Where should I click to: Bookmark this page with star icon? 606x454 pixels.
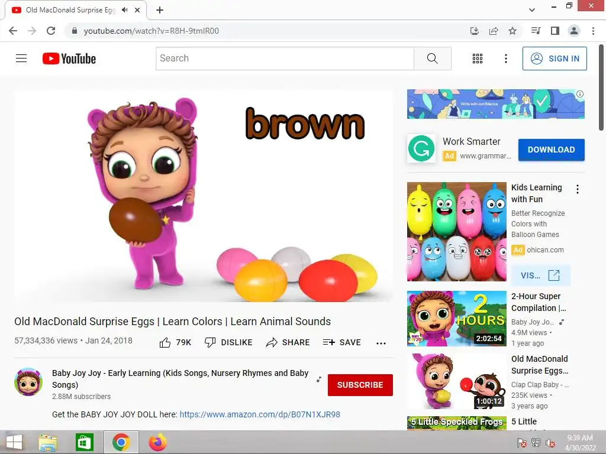tap(512, 31)
